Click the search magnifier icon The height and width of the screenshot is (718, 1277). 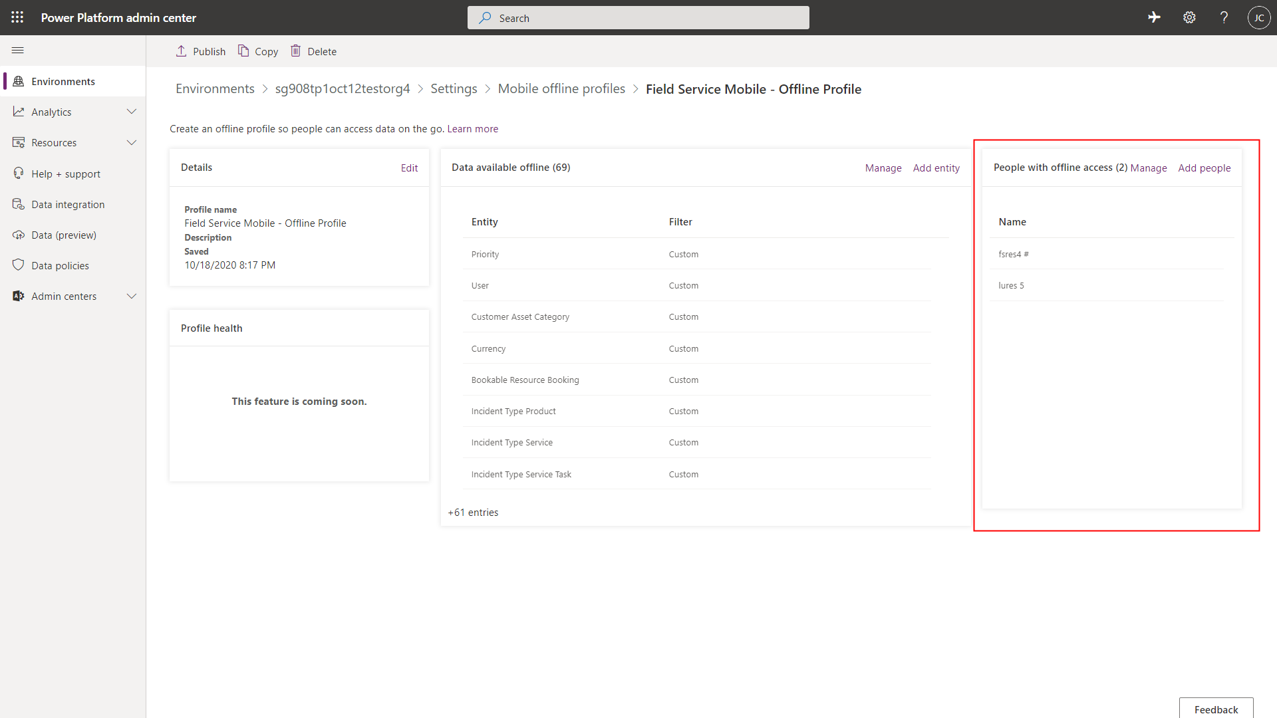pos(486,18)
